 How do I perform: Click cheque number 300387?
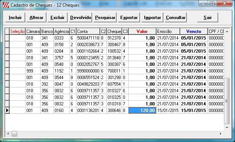click(114, 64)
